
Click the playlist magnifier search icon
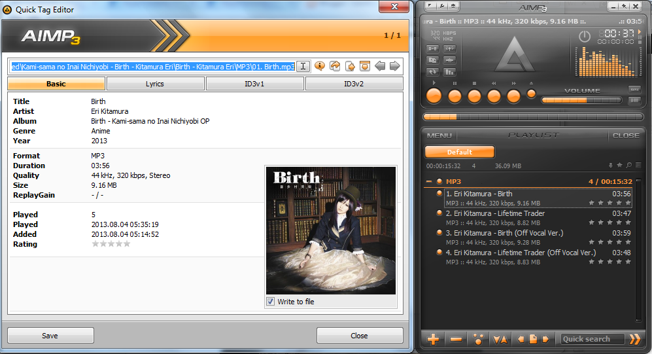click(628, 166)
